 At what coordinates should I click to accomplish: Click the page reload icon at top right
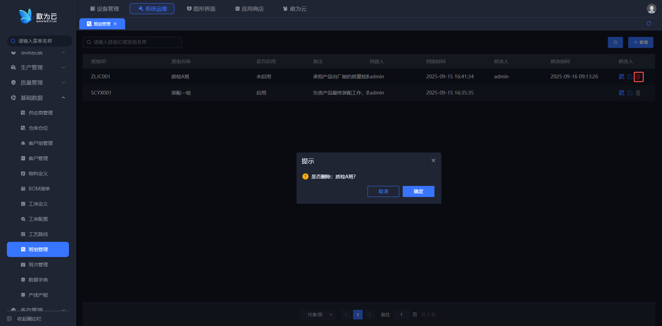coord(649,23)
